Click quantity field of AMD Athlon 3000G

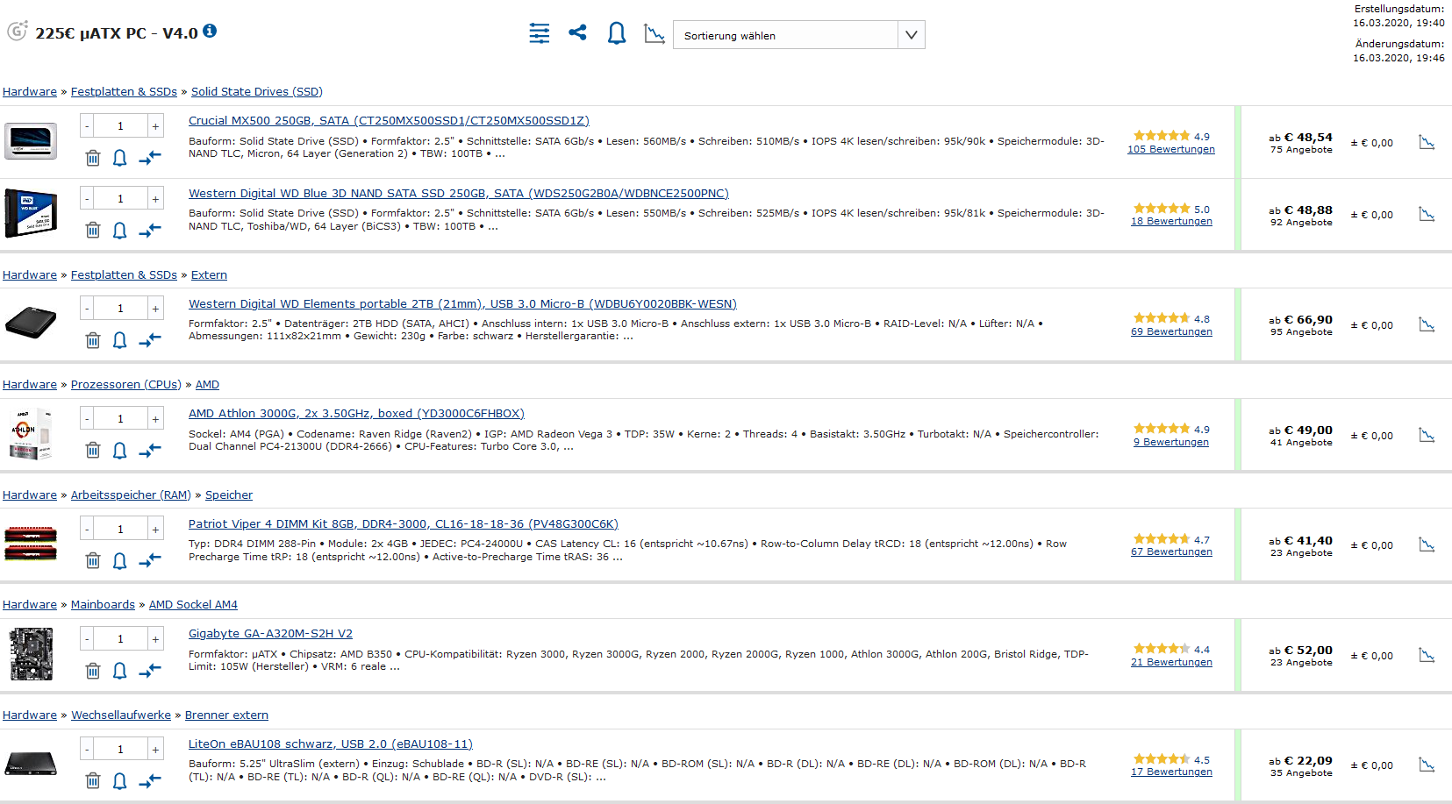[121, 419]
